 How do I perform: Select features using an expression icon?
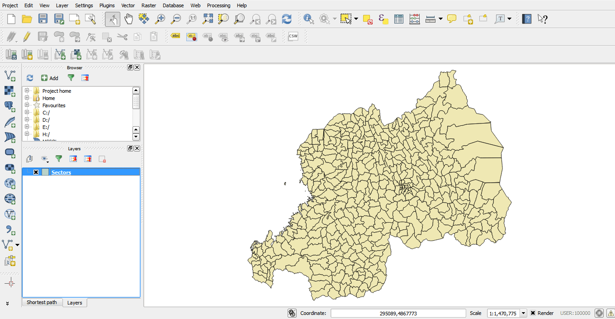point(383,19)
